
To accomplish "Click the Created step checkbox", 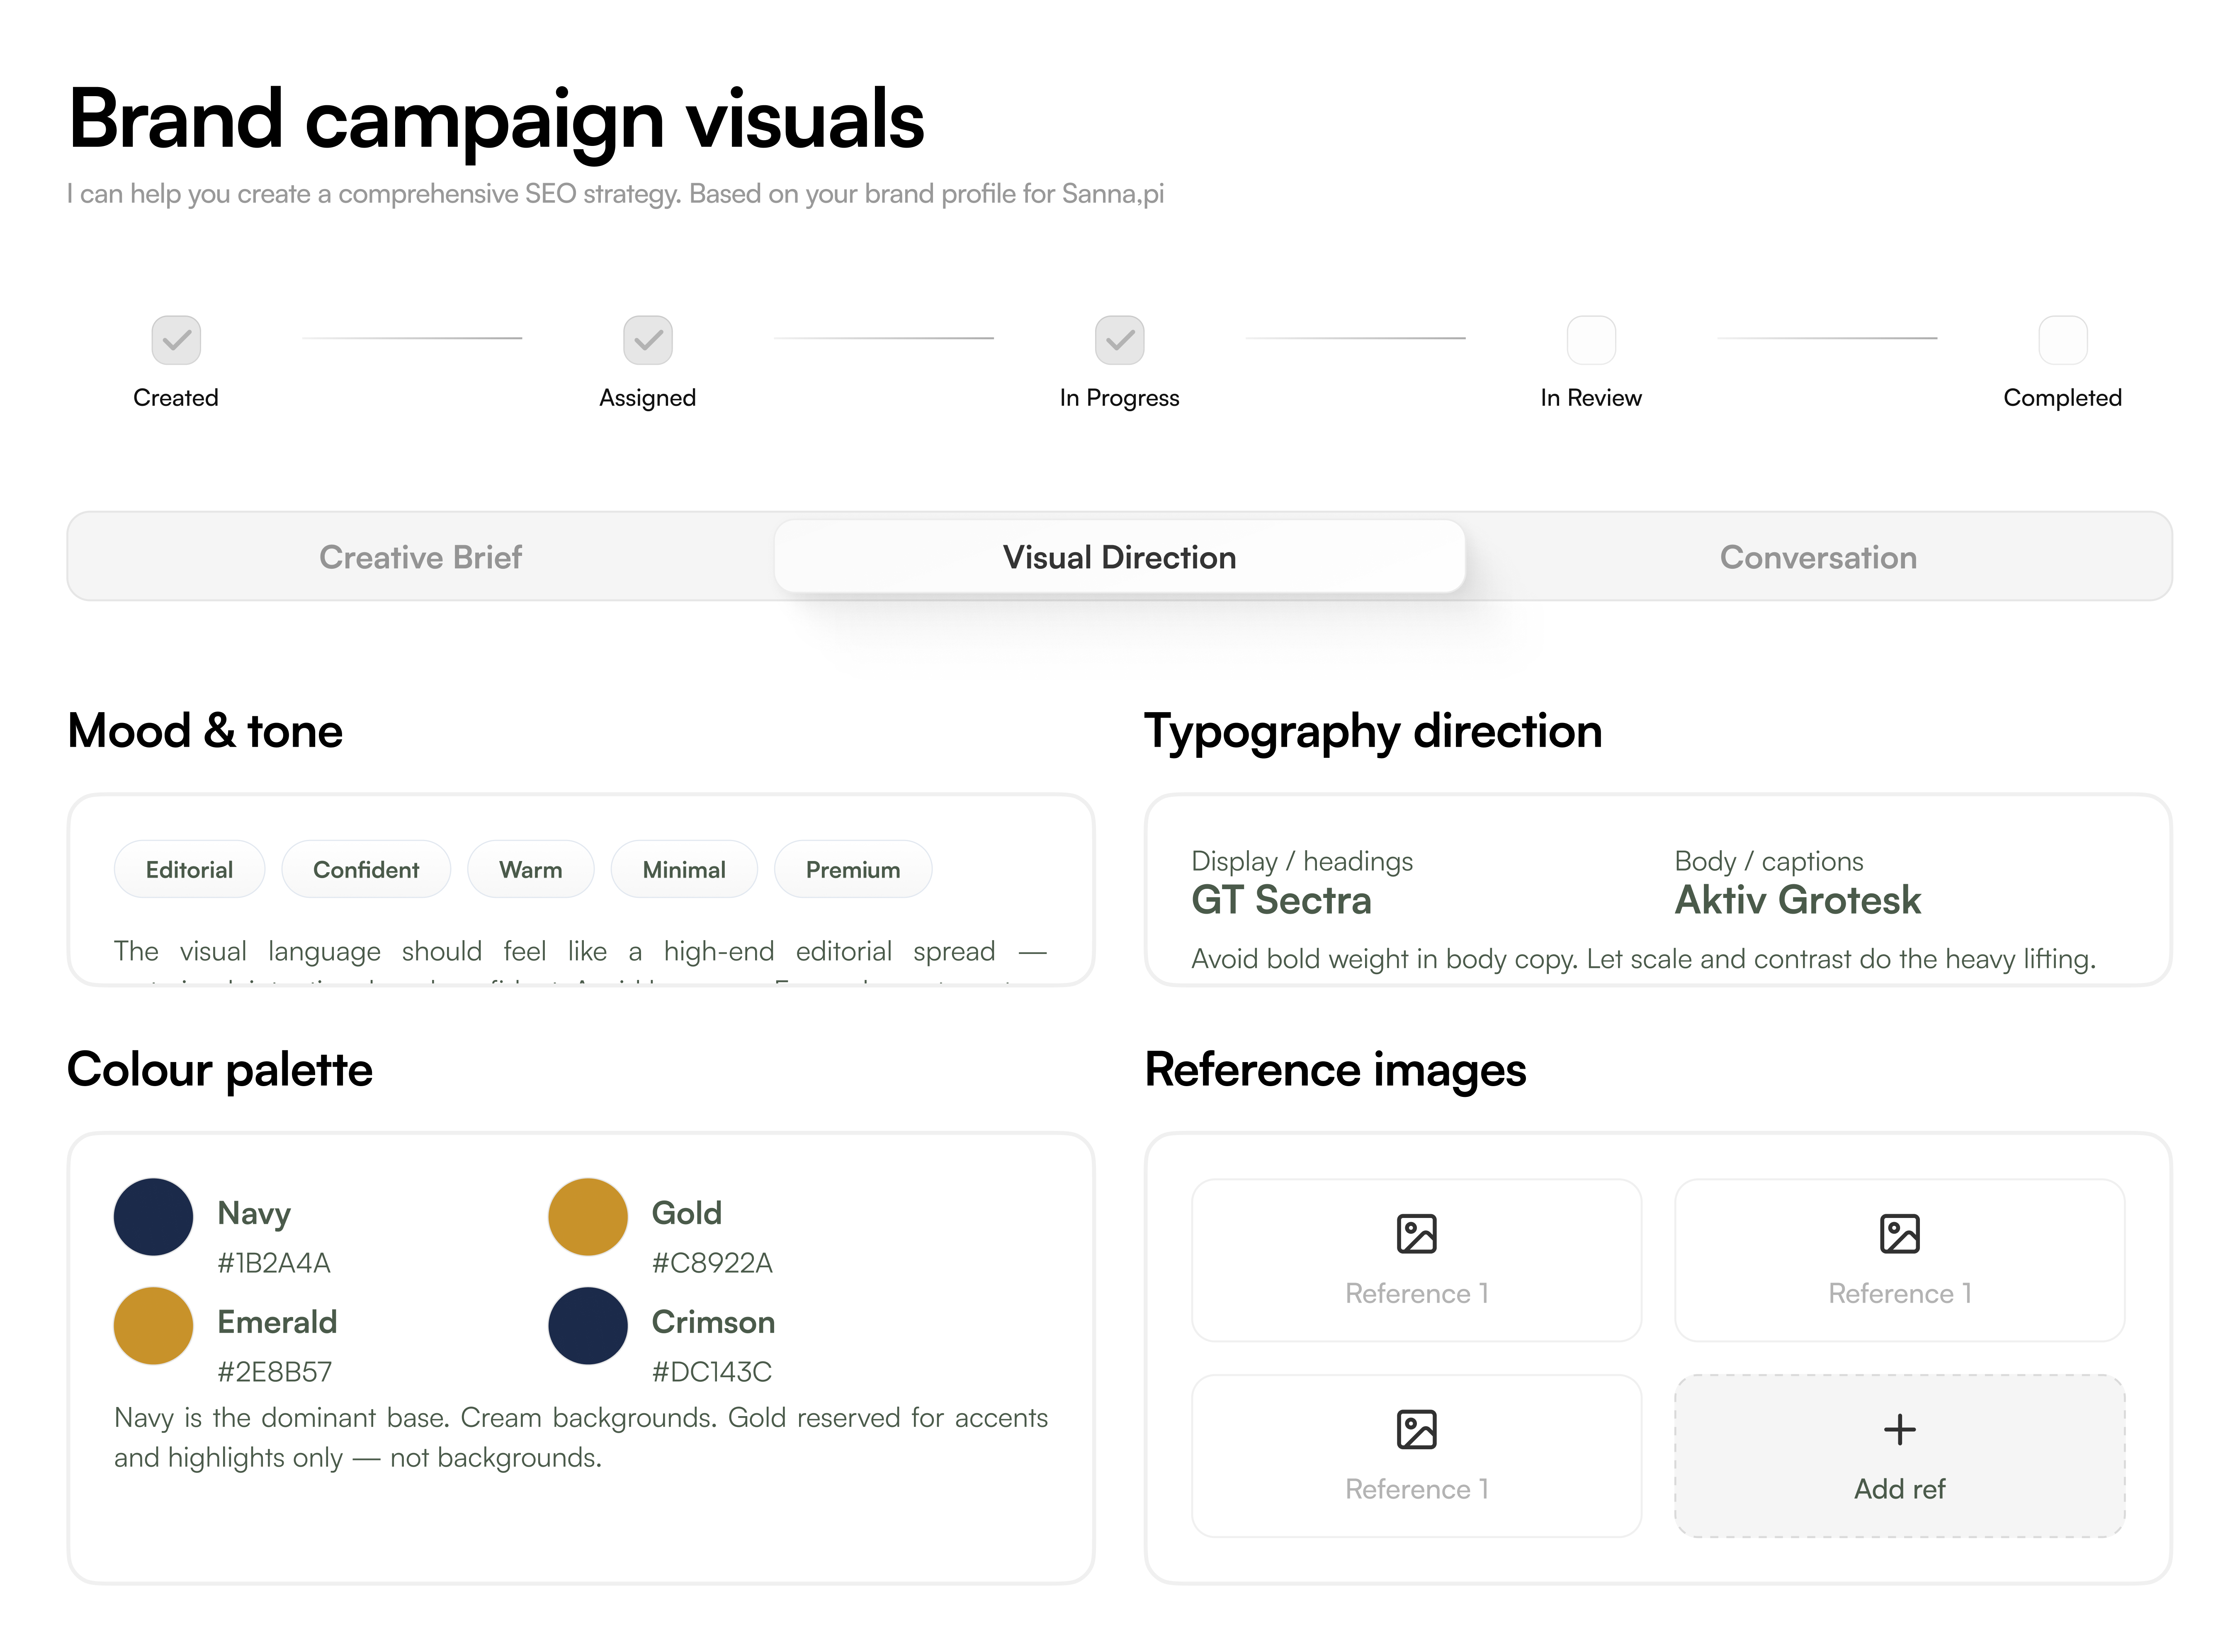I will [x=176, y=340].
